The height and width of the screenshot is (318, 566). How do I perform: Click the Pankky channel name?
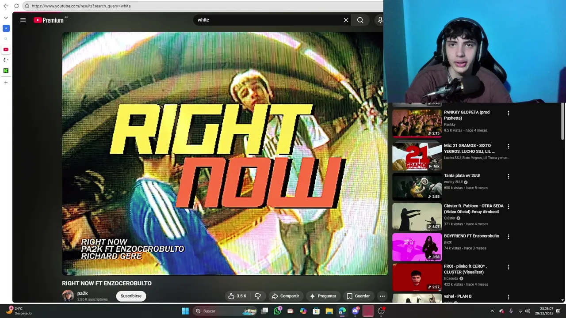(x=450, y=125)
